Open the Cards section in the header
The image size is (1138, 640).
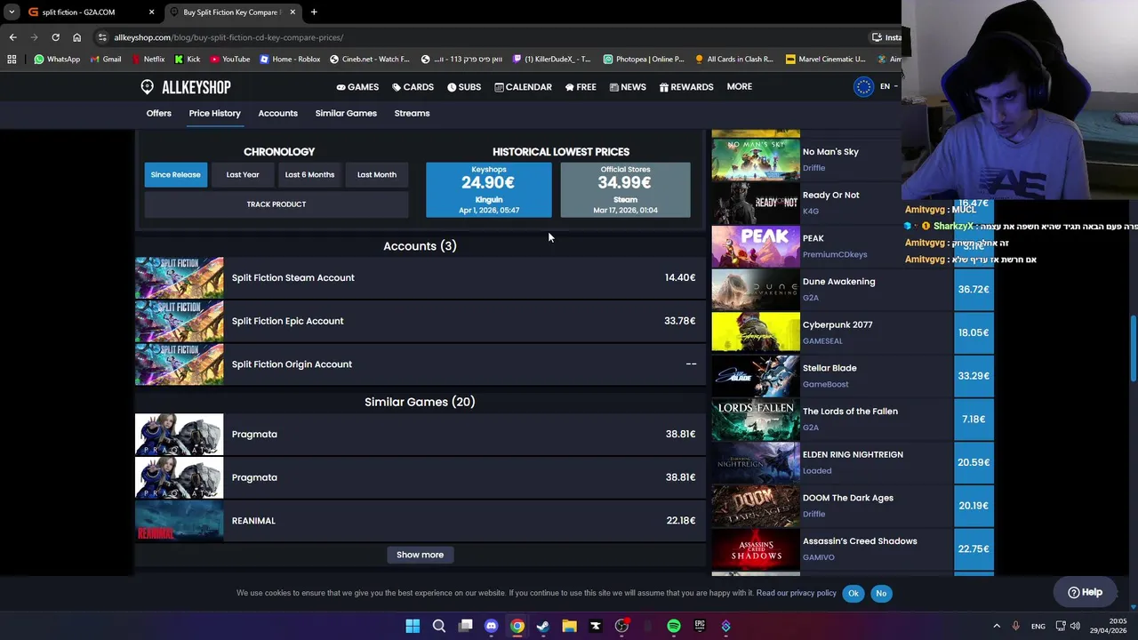413,87
